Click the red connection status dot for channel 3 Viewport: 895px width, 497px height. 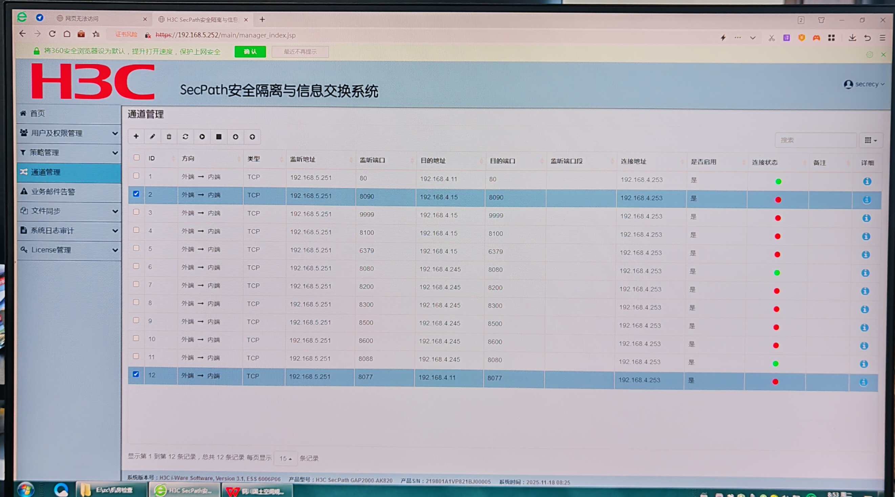click(x=778, y=218)
